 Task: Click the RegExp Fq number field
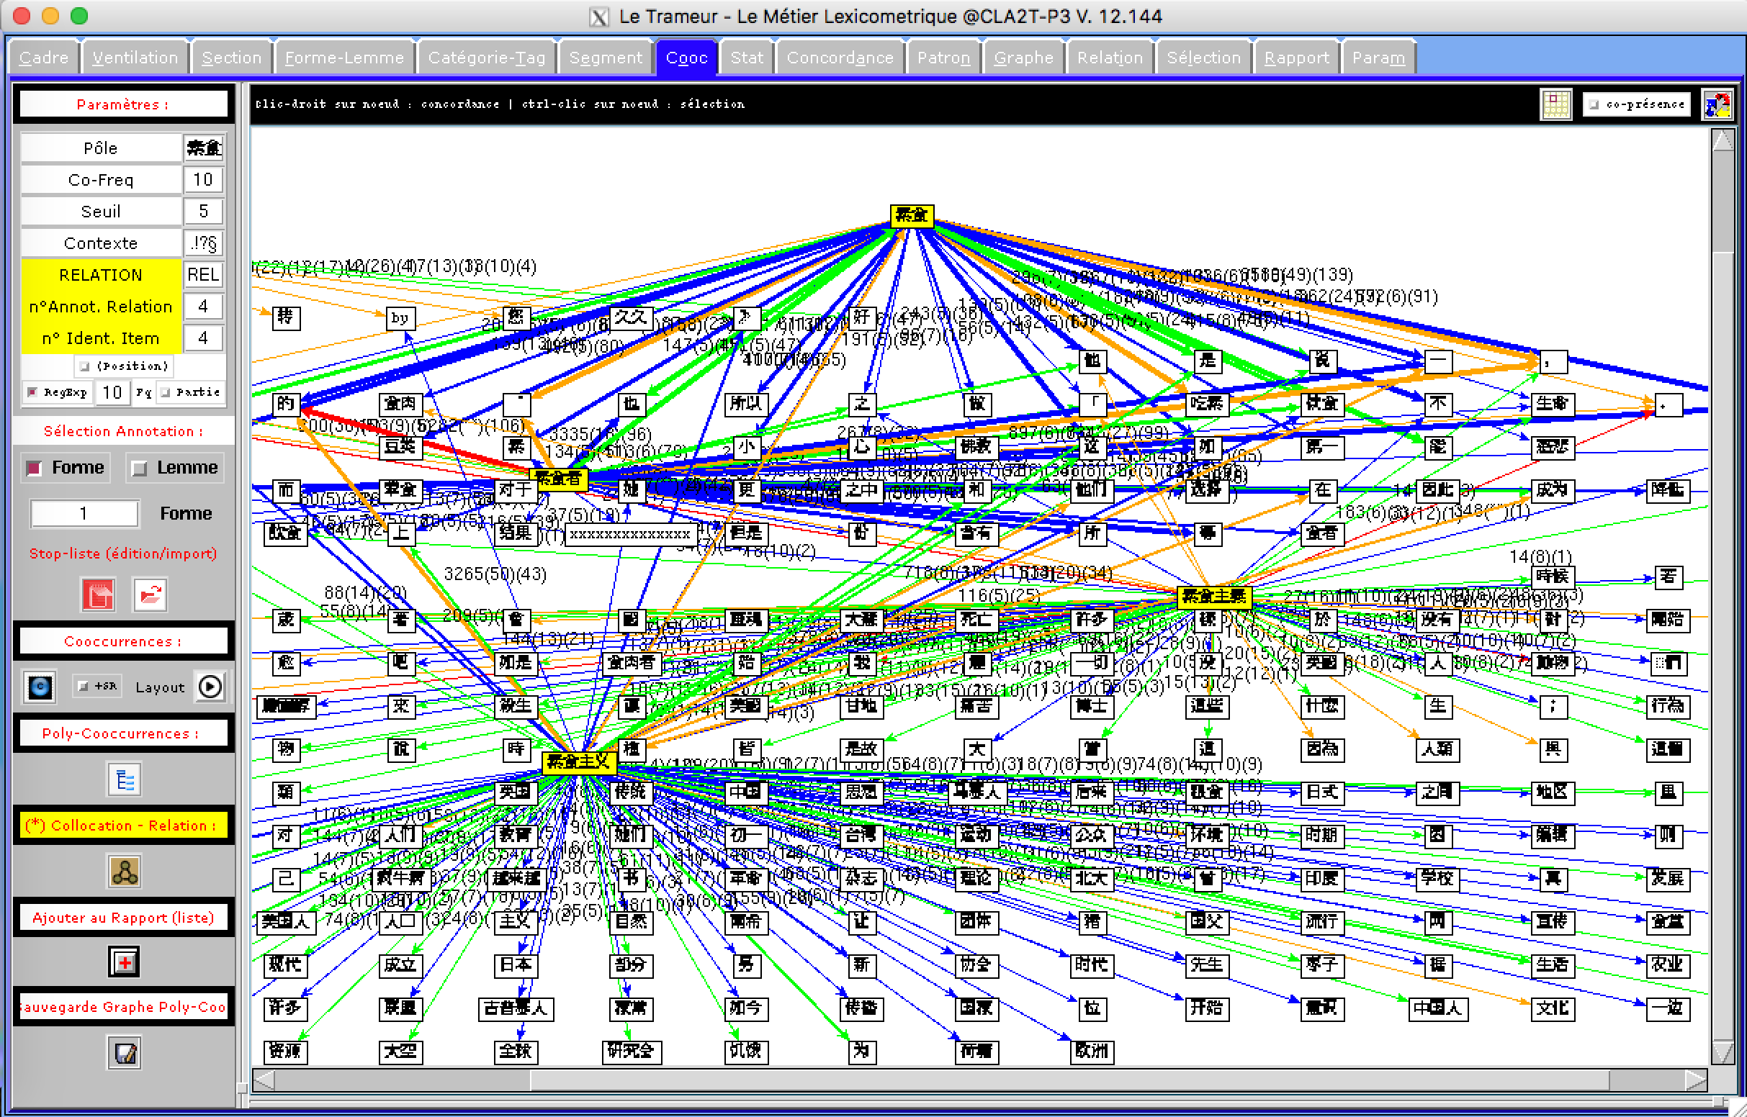point(112,392)
